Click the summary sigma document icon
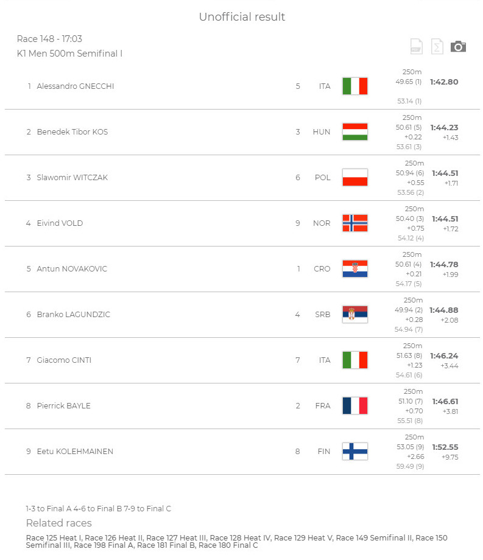483x560 pixels. tap(437, 46)
